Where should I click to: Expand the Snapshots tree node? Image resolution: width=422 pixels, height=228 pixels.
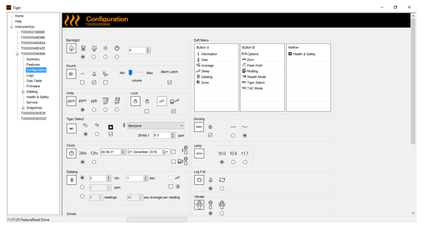23,108
